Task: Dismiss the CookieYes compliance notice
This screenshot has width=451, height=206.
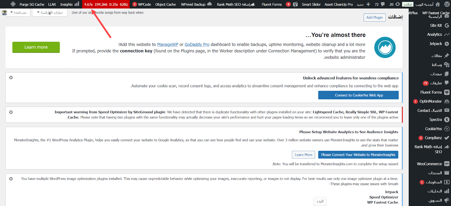Action: (x=11, y=78)
